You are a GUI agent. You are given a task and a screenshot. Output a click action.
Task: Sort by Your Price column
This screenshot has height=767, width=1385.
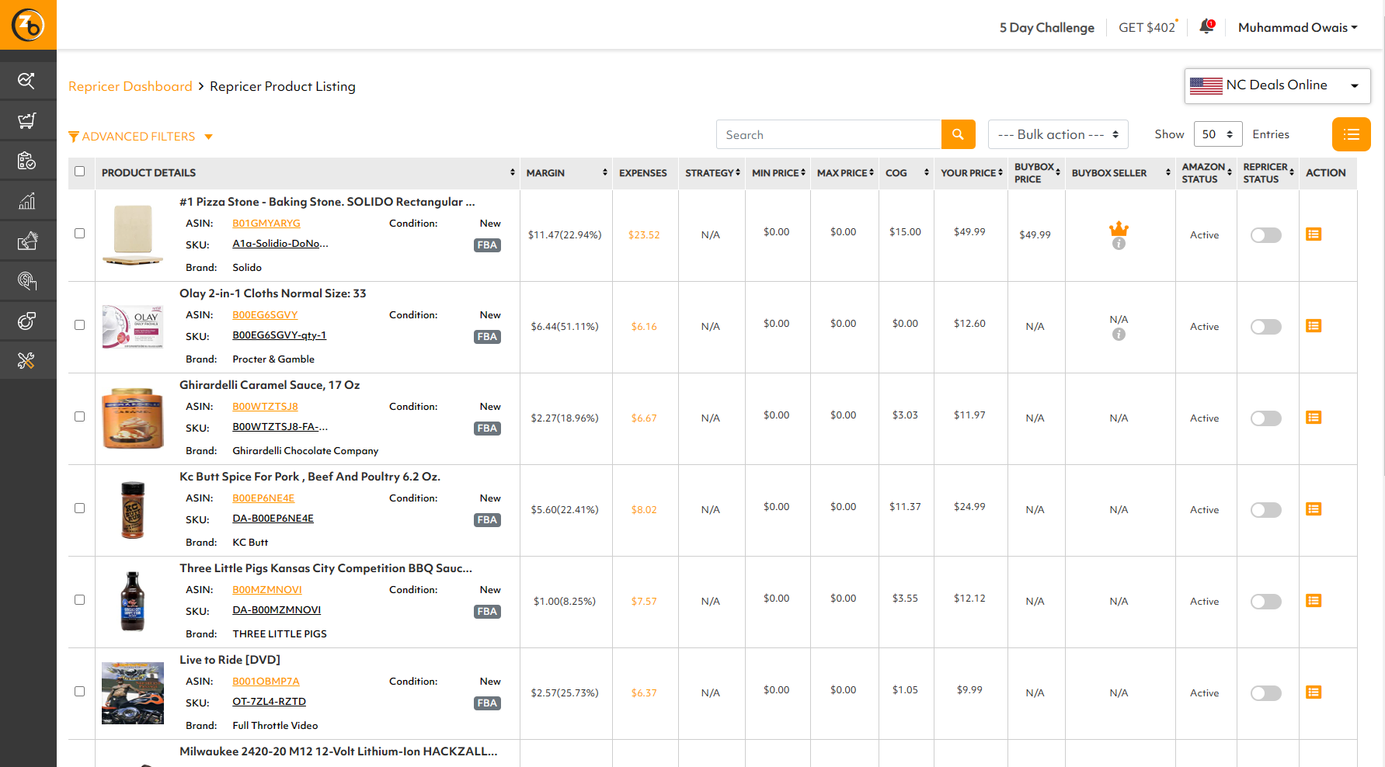click(x=1000, y=172)
